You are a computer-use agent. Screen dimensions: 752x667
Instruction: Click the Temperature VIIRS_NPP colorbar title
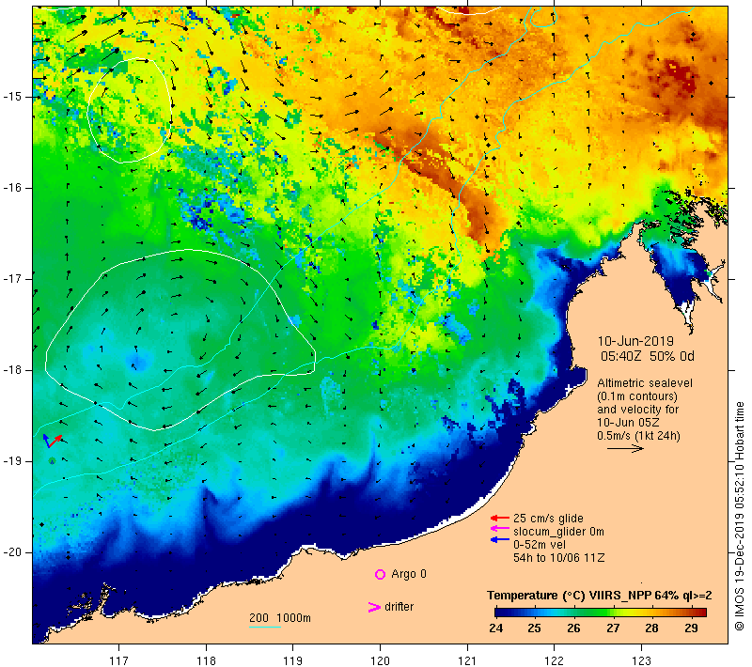(x=599, y=596)
